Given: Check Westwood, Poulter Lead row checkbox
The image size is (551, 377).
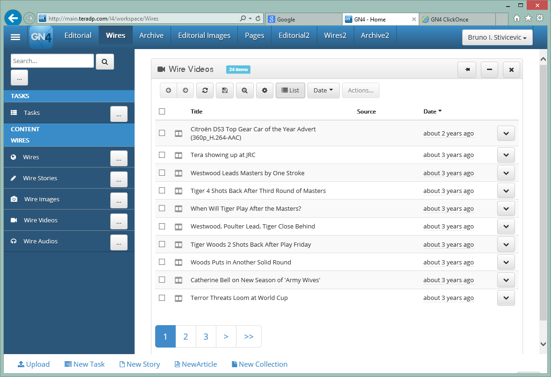Looking at the screenshot, I should tap(162, 226).
